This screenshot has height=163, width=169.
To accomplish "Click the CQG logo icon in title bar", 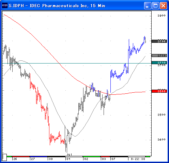I will (x=5, y=5).
